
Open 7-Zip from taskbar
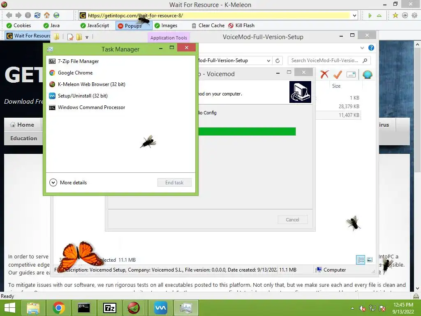coord(109,308)
